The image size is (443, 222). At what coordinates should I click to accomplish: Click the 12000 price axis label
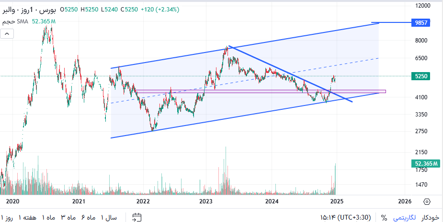click(x=422, y=5)
